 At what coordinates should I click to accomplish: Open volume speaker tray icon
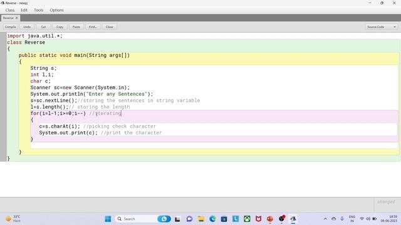click(368, 219)
